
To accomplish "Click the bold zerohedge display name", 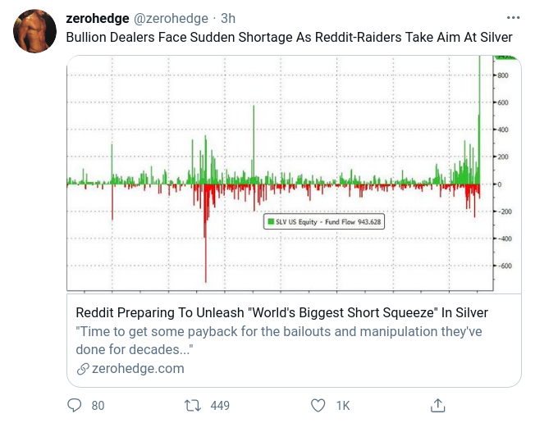I will (97, 17).
